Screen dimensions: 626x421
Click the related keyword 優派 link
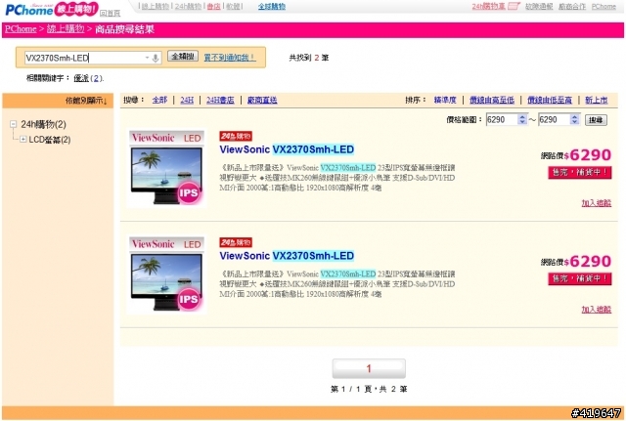coord(81,78)
